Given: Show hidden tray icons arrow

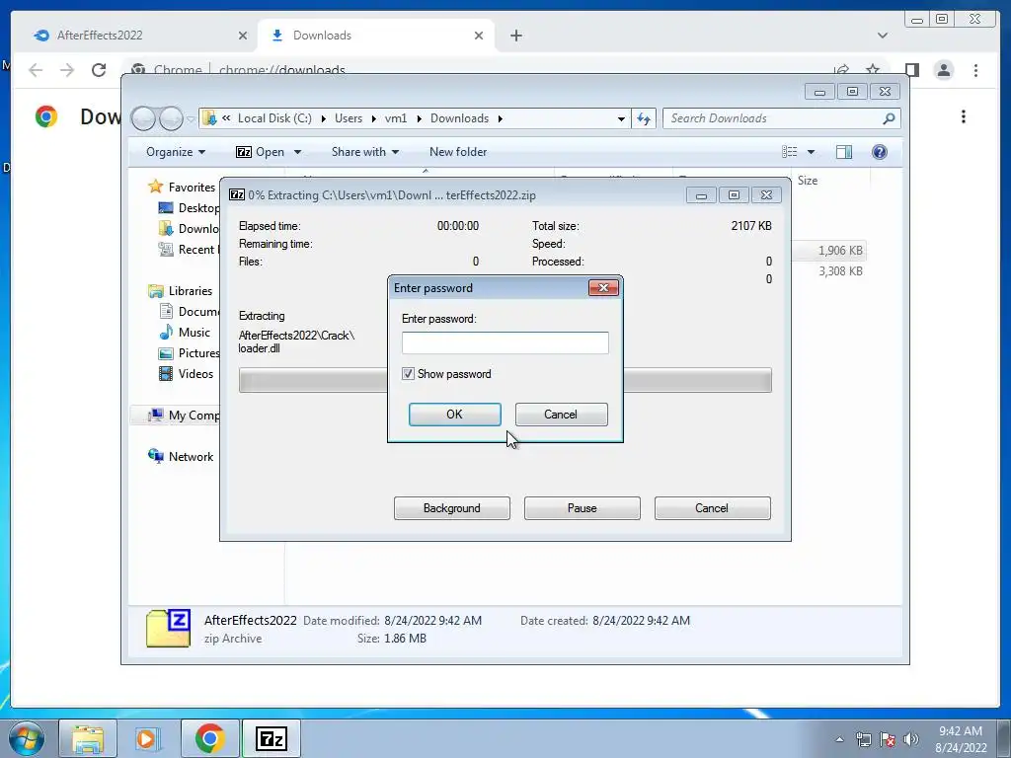Looking at the screenshot, I should point(839,739).
